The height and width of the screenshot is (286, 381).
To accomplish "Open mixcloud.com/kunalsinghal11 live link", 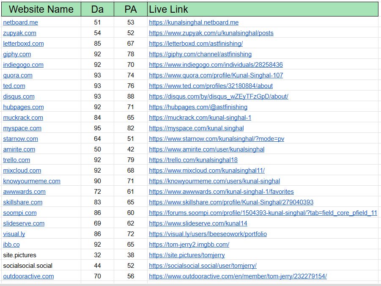I will pyautogui.click(x=207, y=170).
